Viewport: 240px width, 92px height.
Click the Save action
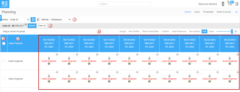click(211, 31)
